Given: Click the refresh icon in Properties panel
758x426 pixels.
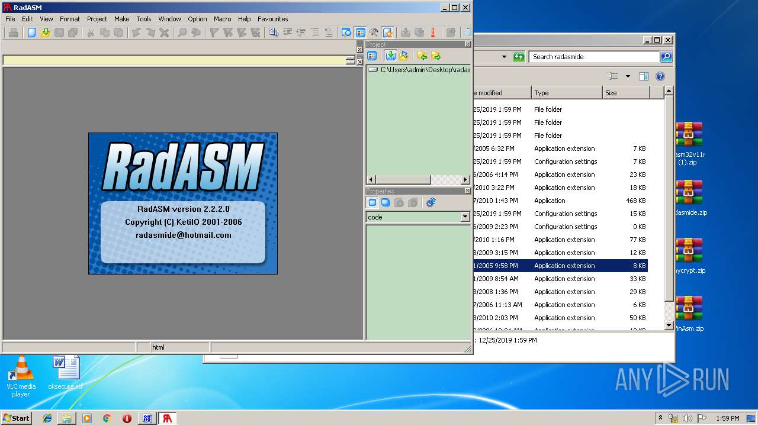Looking at the screenshot, I should [x=431, y=202].
